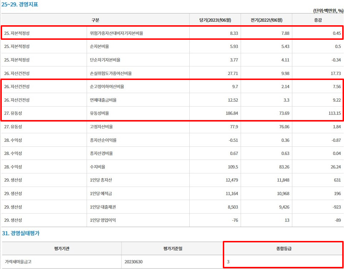Click the 1인당 총자산 row label

[x=102, y=180]
